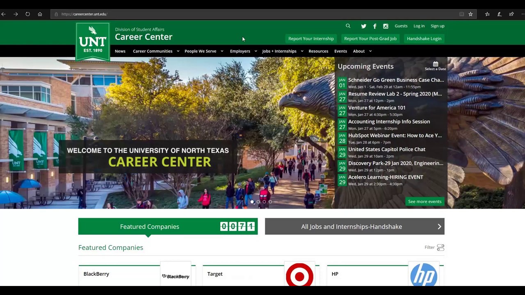Click the See more events button
This screenshot has width=525, height=295.
[x=425, y=202]
